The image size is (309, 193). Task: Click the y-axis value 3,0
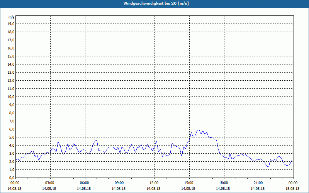pyautogui.click(x=12, y=153)
